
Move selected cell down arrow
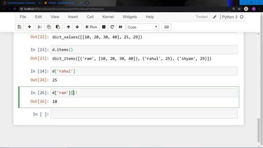[77, 27]
